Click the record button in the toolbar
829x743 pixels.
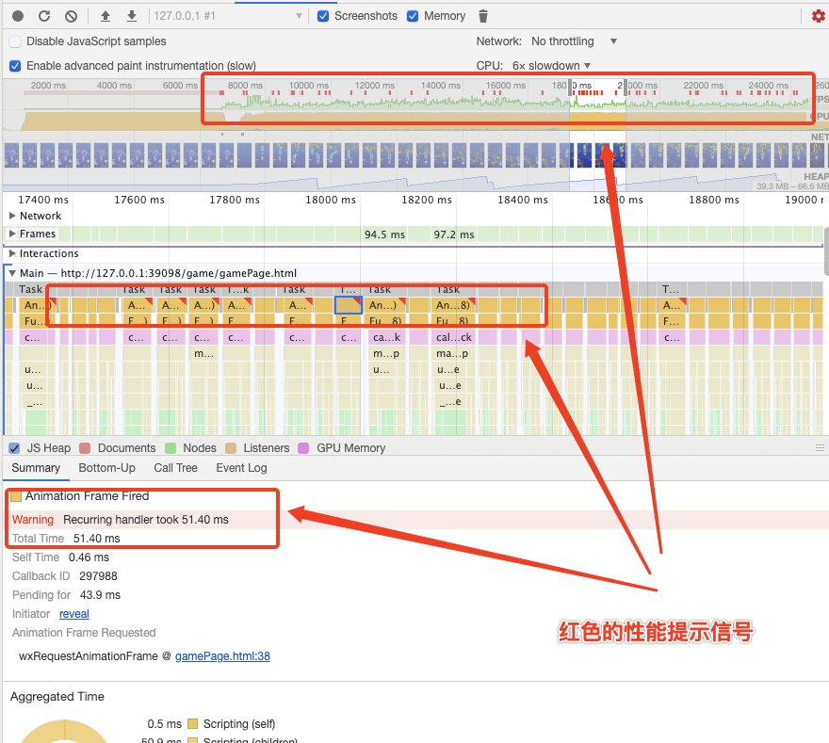18,16
